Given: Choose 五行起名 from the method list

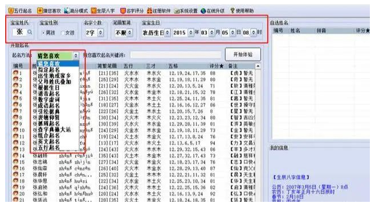Looking at the screenshot, I should 58,148.
